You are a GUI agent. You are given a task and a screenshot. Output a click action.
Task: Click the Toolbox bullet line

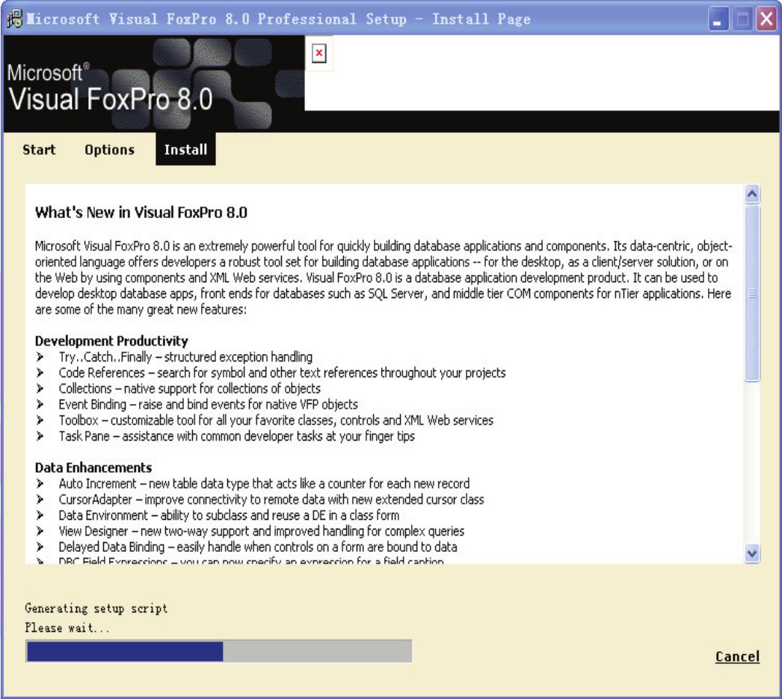[276, 420]
